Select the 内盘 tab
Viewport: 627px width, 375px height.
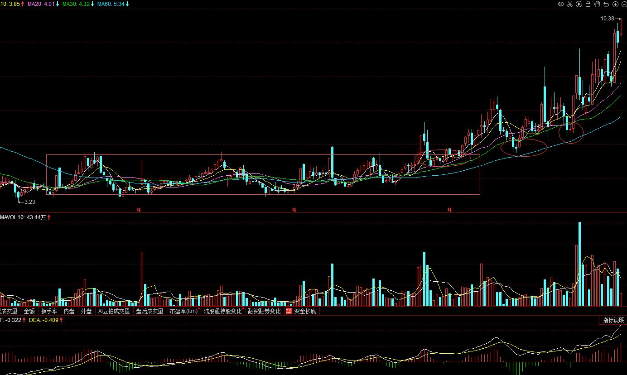click(x=69, y=311)
